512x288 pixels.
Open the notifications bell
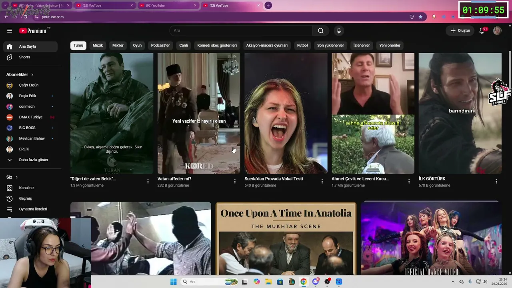coord(482,31)
